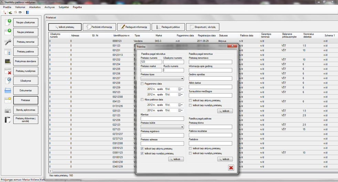This screenshot has width=338, height=182.
Task: Click the Peržiūrėti informaciją button
Action: [99, 27]
